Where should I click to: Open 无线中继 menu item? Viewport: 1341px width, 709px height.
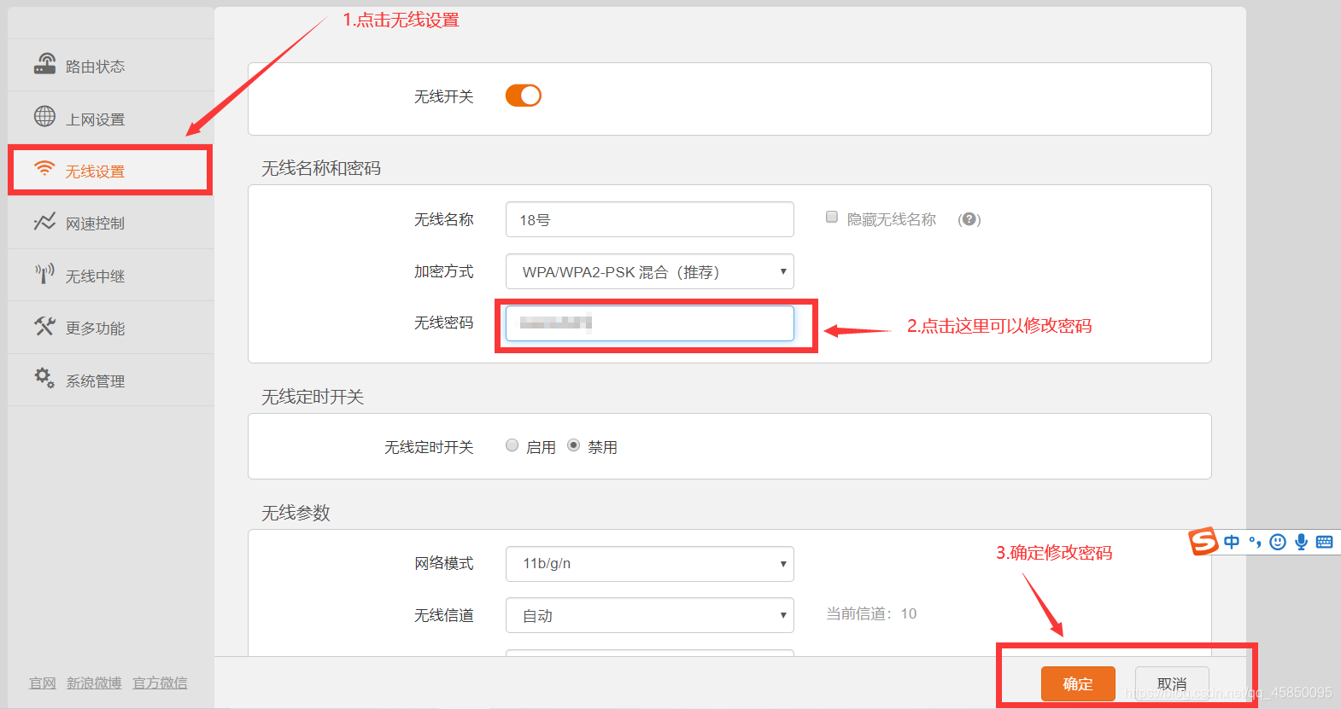pos(111,275)
